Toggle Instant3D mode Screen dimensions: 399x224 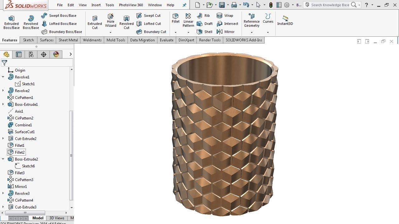(285, 21)
